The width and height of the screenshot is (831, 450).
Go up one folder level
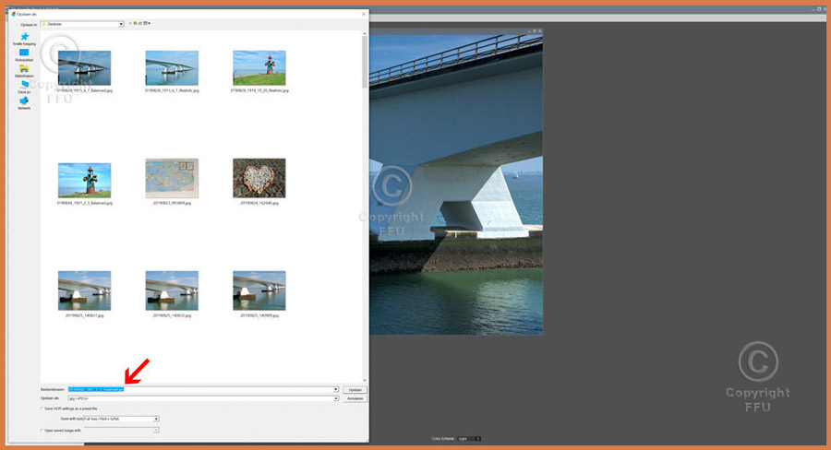tap(135, 23)
